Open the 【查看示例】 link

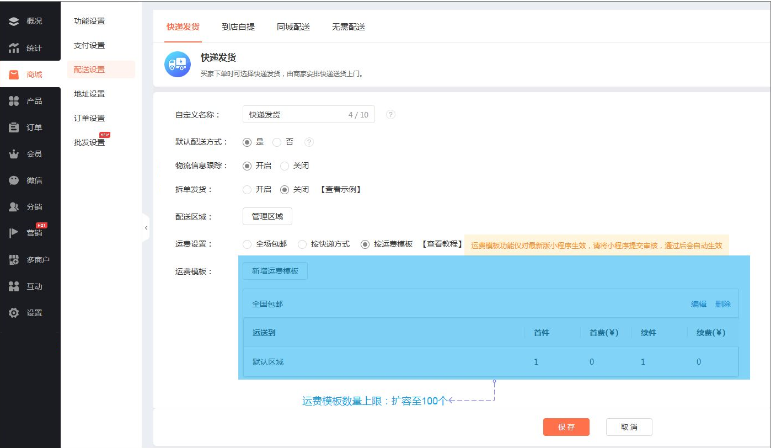click(x=341, y=190)
